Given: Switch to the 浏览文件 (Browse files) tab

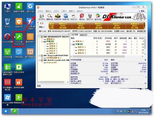Looking at the screenshot, I should coord(83,35).
